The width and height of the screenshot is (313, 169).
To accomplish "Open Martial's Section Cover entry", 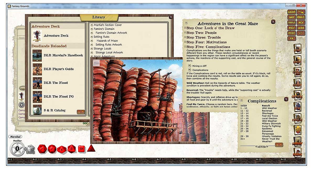I will click(x=107, y=25).
